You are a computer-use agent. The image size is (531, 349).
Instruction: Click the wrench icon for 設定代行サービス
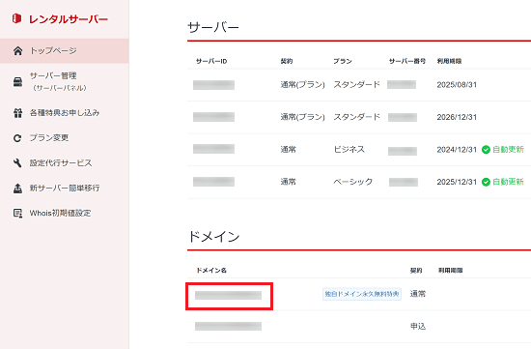tap(17, 163)
